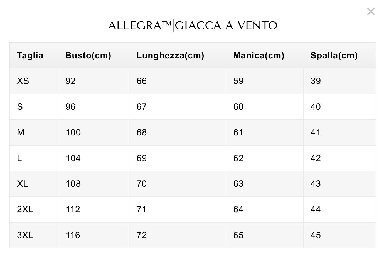Viewport: 384px width, 254px height.
Task: Click the L size row label
Action: (19, 158)
